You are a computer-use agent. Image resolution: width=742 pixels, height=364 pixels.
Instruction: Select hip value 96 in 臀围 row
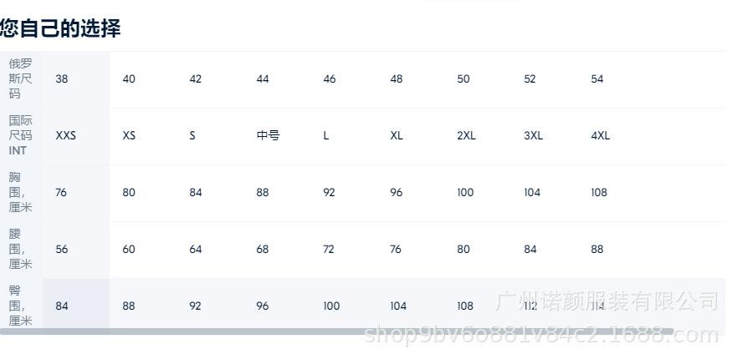[x=263, y=306]
